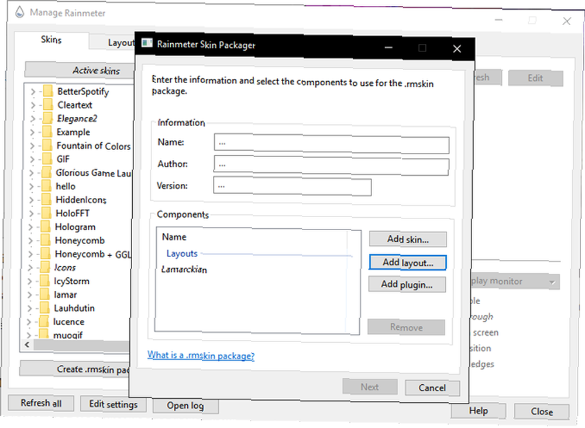The image size is (585, 428).
Task: Select the Honeycomb + GGL skin label
Action: pyautogui.click(x=93, y=254)
